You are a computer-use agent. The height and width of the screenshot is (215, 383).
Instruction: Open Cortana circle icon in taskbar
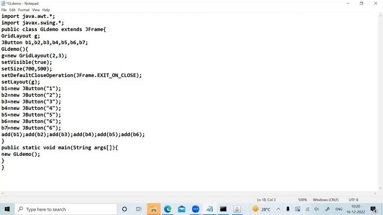click(x=124, y=209)
